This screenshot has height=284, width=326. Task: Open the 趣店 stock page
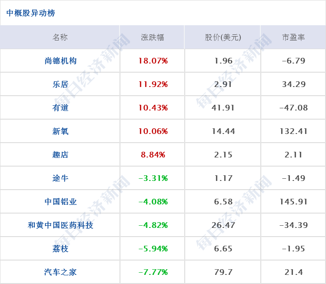60,154
